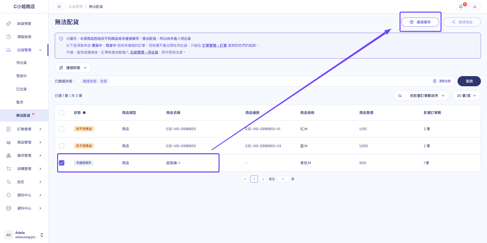Click the next page arrow
487x243 pixels.
263,179
